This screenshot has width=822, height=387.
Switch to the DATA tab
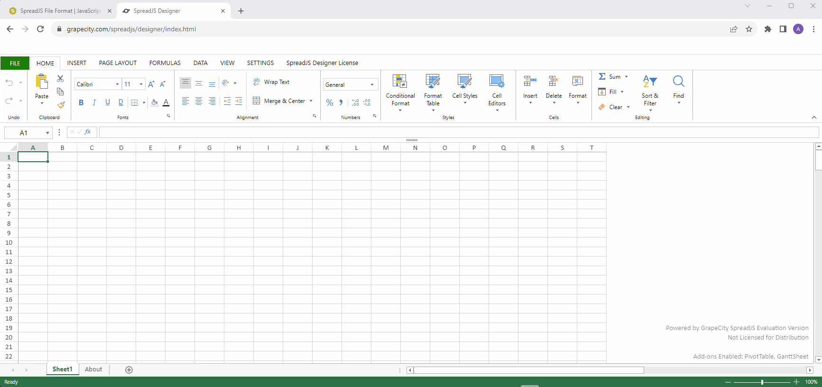click(201, 63)
